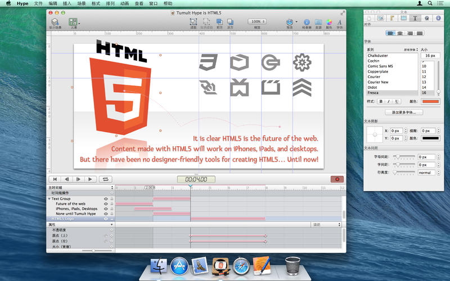Open Safari from the Dock
The image size is (450, 281).
pos(241,266)
